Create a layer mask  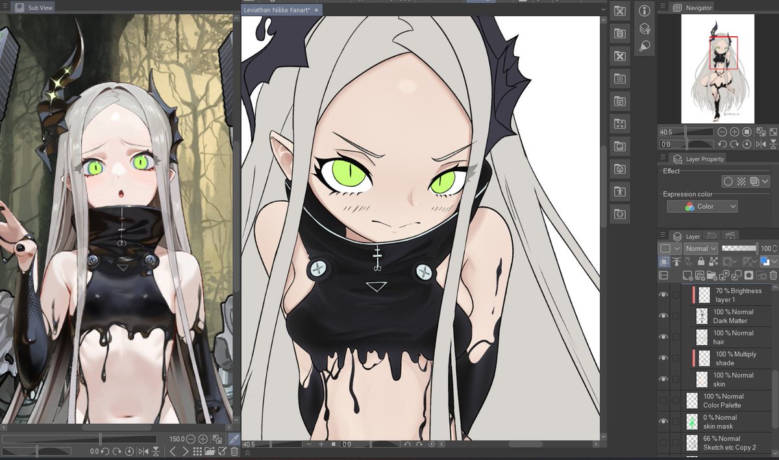tap(748, 276)
